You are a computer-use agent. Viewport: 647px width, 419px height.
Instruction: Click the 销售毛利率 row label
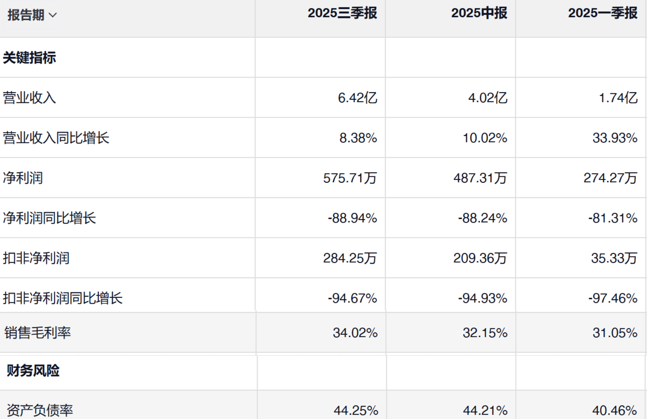(x=38, y=333)
